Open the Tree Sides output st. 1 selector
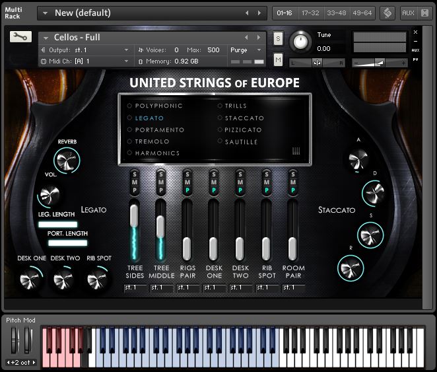The width and height of the screenshot is (437, 372). tap(135, 288)
